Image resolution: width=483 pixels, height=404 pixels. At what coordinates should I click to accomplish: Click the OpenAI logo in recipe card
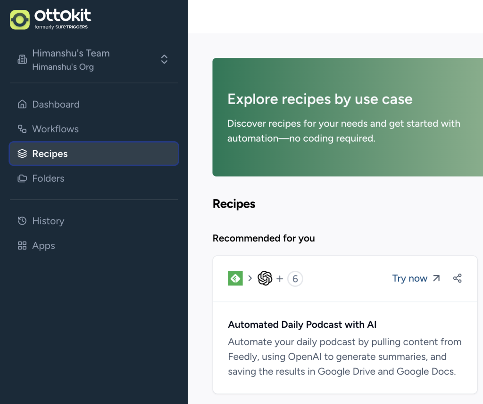265,278
